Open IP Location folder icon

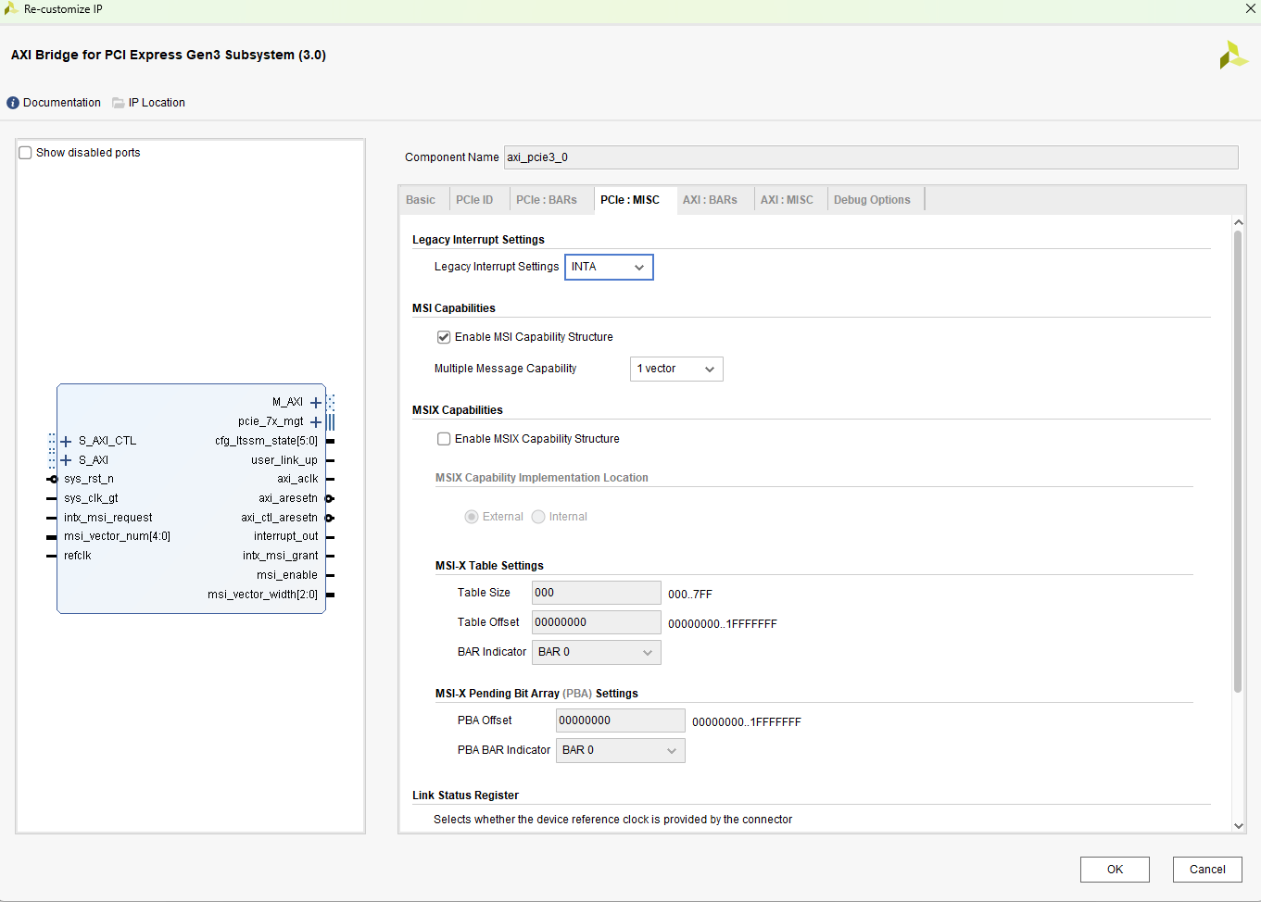pyautogui.click(x=119, y=103)
